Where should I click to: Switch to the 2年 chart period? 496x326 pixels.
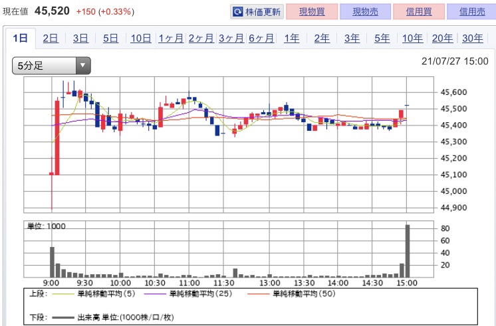[322, 39]
